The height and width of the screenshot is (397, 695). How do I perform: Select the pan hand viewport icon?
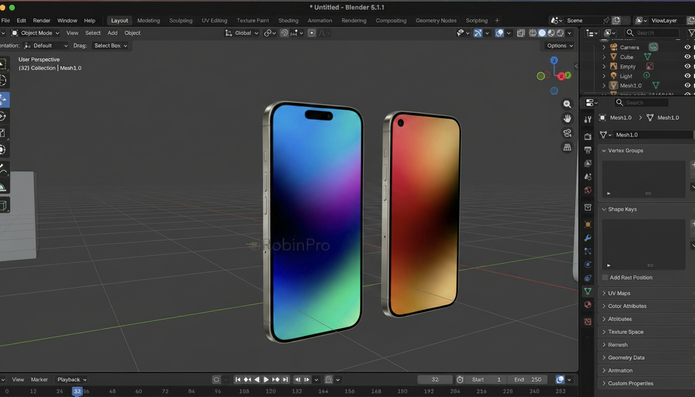click(x=567, y=118)
